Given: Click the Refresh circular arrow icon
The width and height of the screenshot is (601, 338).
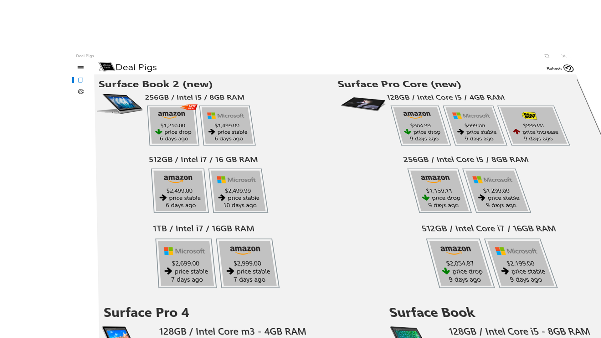Looking at the screenshot, I should point(568,68).
